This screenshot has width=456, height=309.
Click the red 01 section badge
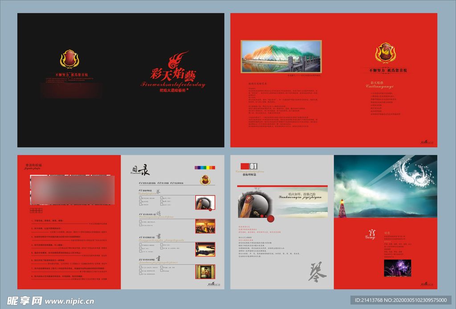[x=249, y=166]
